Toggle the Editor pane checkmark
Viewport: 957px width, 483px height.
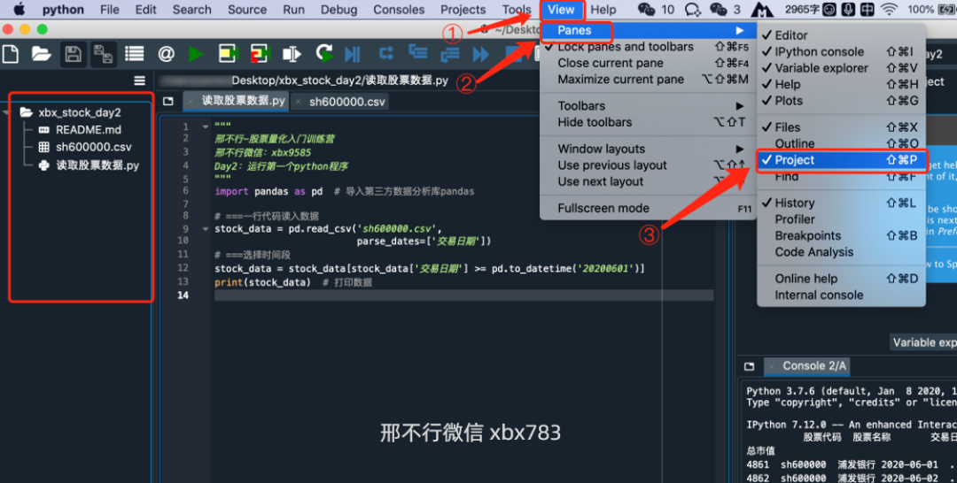tap(841, 35)
